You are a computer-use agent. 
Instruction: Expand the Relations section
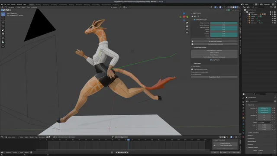[x=247, y=136]
